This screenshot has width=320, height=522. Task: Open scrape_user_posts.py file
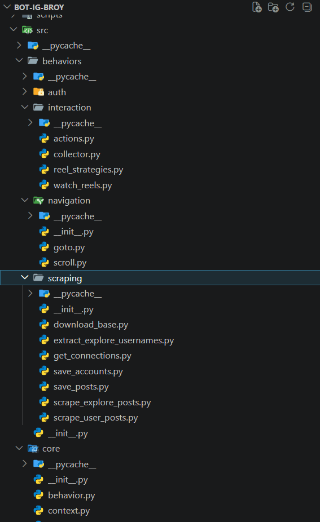coord(96,418)
